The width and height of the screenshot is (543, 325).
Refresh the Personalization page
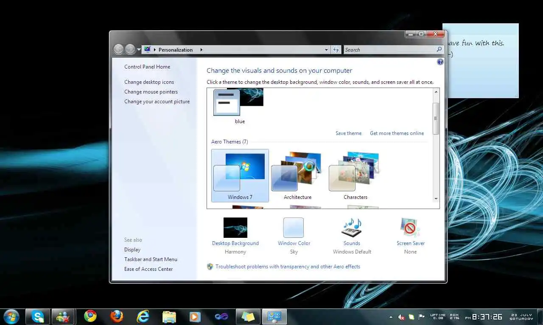click(x=336, y=50)
